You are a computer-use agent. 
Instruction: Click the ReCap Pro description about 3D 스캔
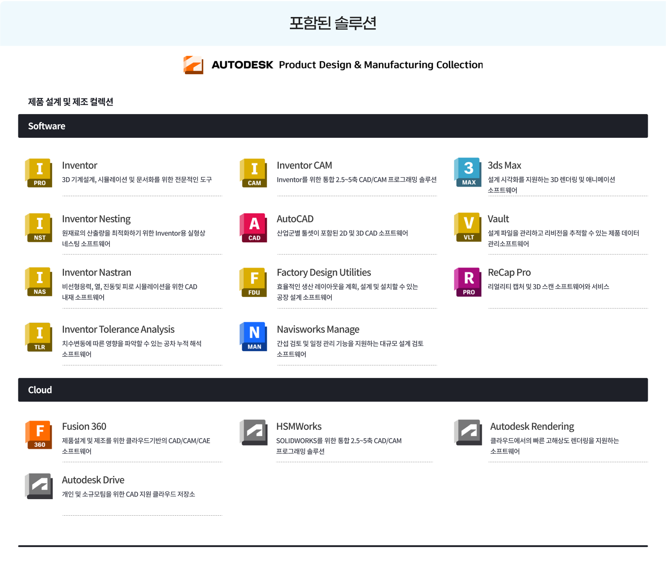pyautogui.click(x=549, y=287)
